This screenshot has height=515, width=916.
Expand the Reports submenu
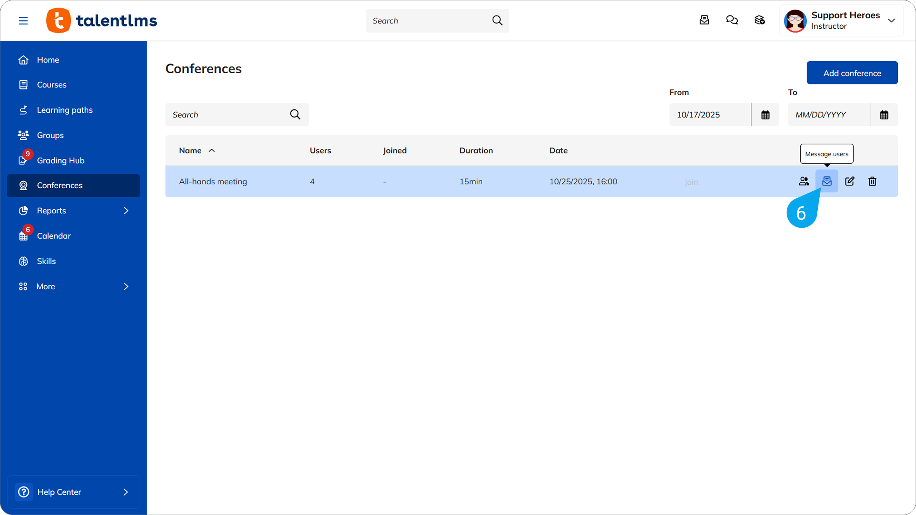click(126, 211)
